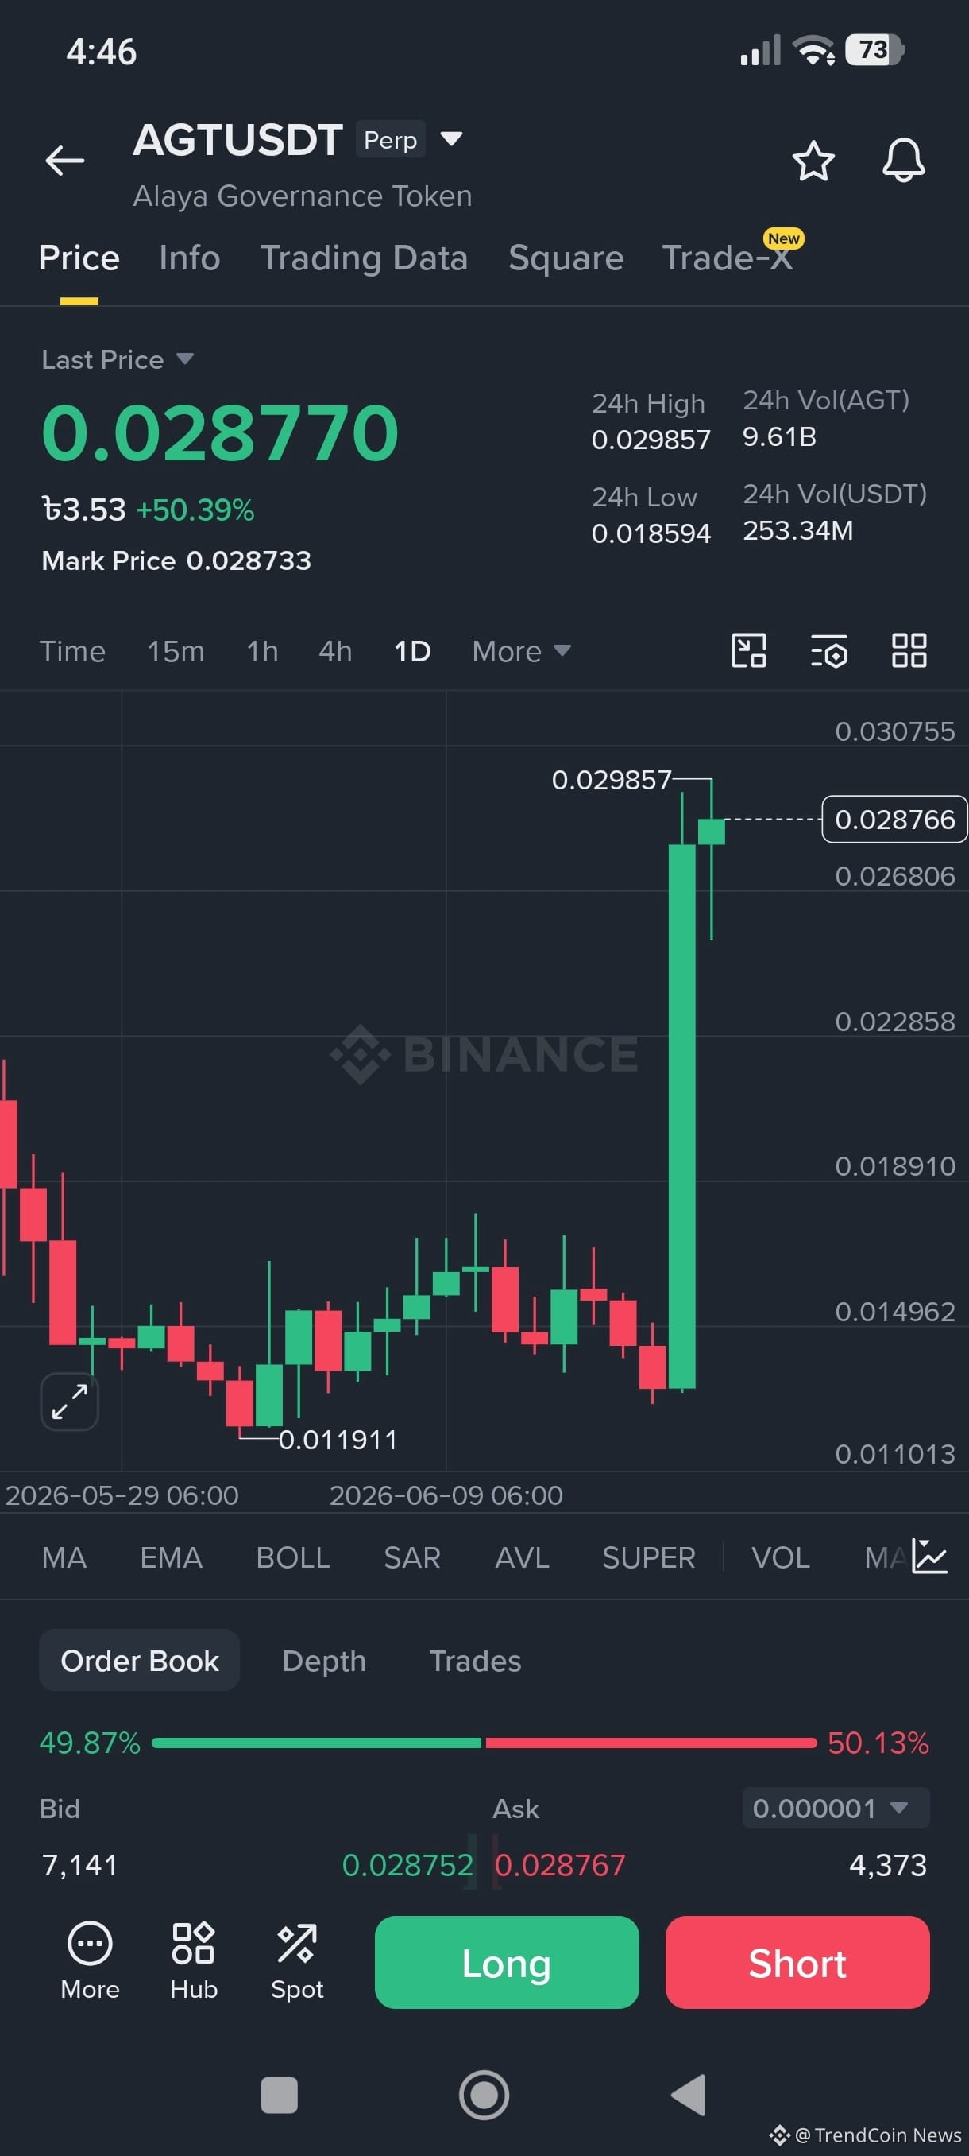Tap the Android recent apps square

tap(280, 2095)
